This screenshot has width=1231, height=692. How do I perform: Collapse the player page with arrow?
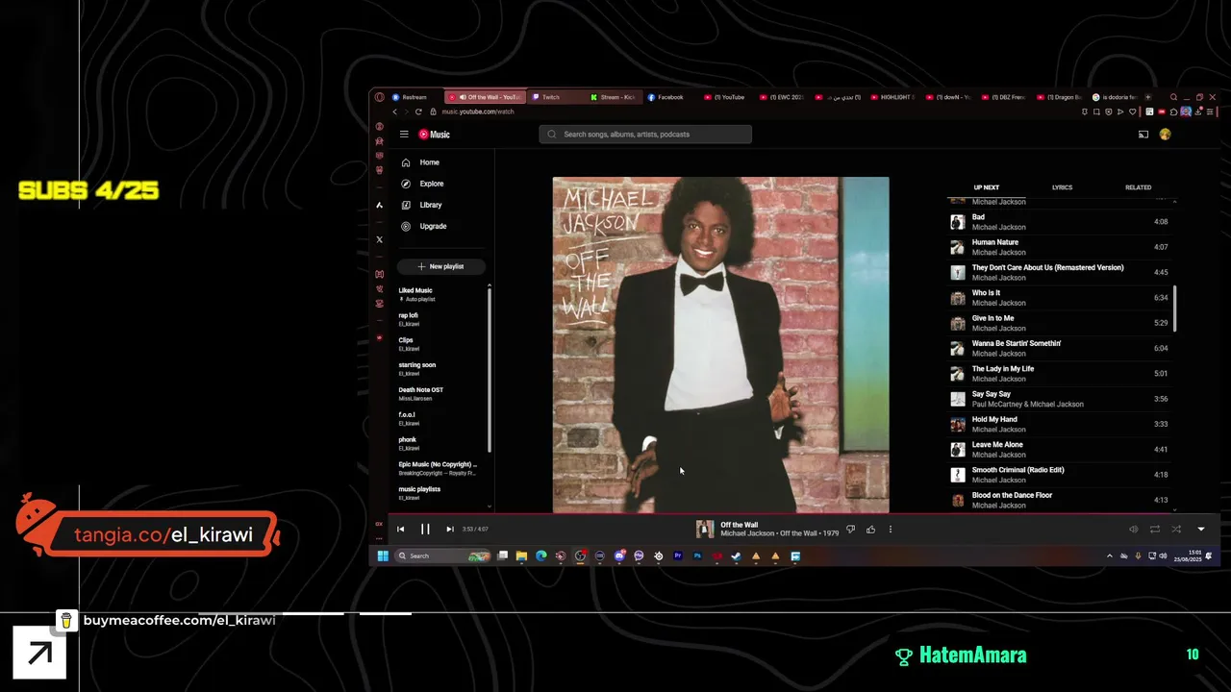[x=1200, y=529]
